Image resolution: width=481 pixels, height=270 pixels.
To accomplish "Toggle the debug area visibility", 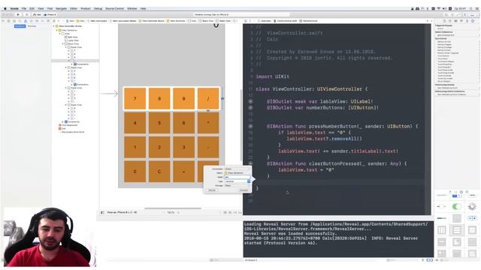I will (471, 14).
